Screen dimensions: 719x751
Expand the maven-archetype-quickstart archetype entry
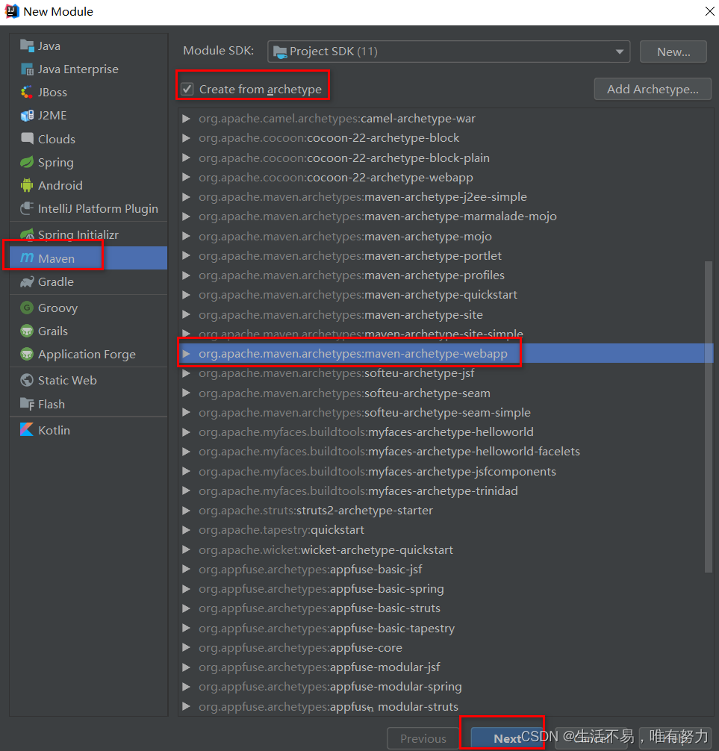pos(185,294)
